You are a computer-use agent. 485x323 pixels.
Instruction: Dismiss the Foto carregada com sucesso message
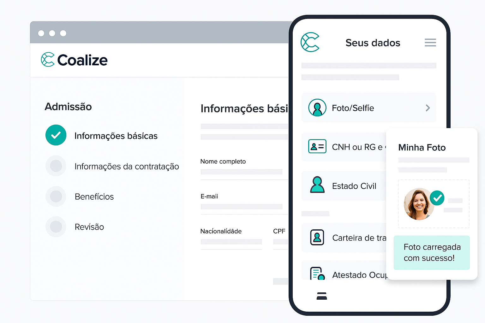[432, 252]
